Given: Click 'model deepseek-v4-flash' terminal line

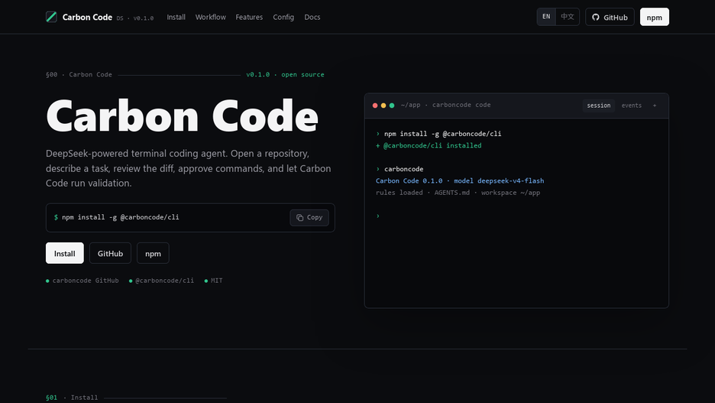Looking at the screenshot, I should click(460, 180).
